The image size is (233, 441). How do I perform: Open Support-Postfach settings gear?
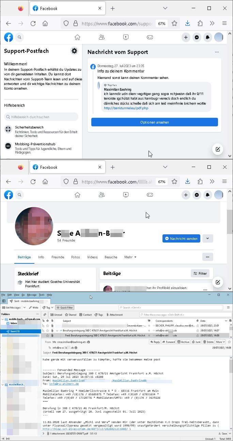(x=74, y=51)
